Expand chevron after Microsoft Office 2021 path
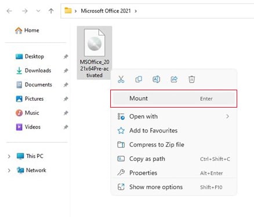 [136, 11]
